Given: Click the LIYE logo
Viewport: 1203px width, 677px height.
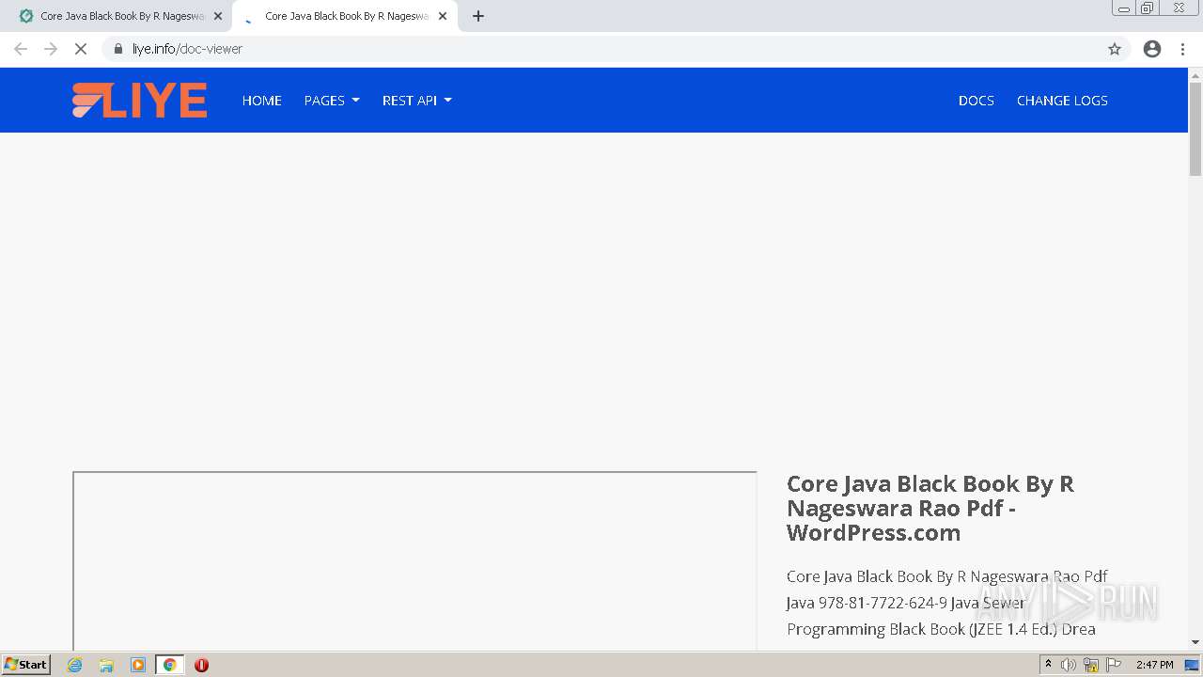Looking at the screenshot, I should pyautogui.click(x=139, y=101).
